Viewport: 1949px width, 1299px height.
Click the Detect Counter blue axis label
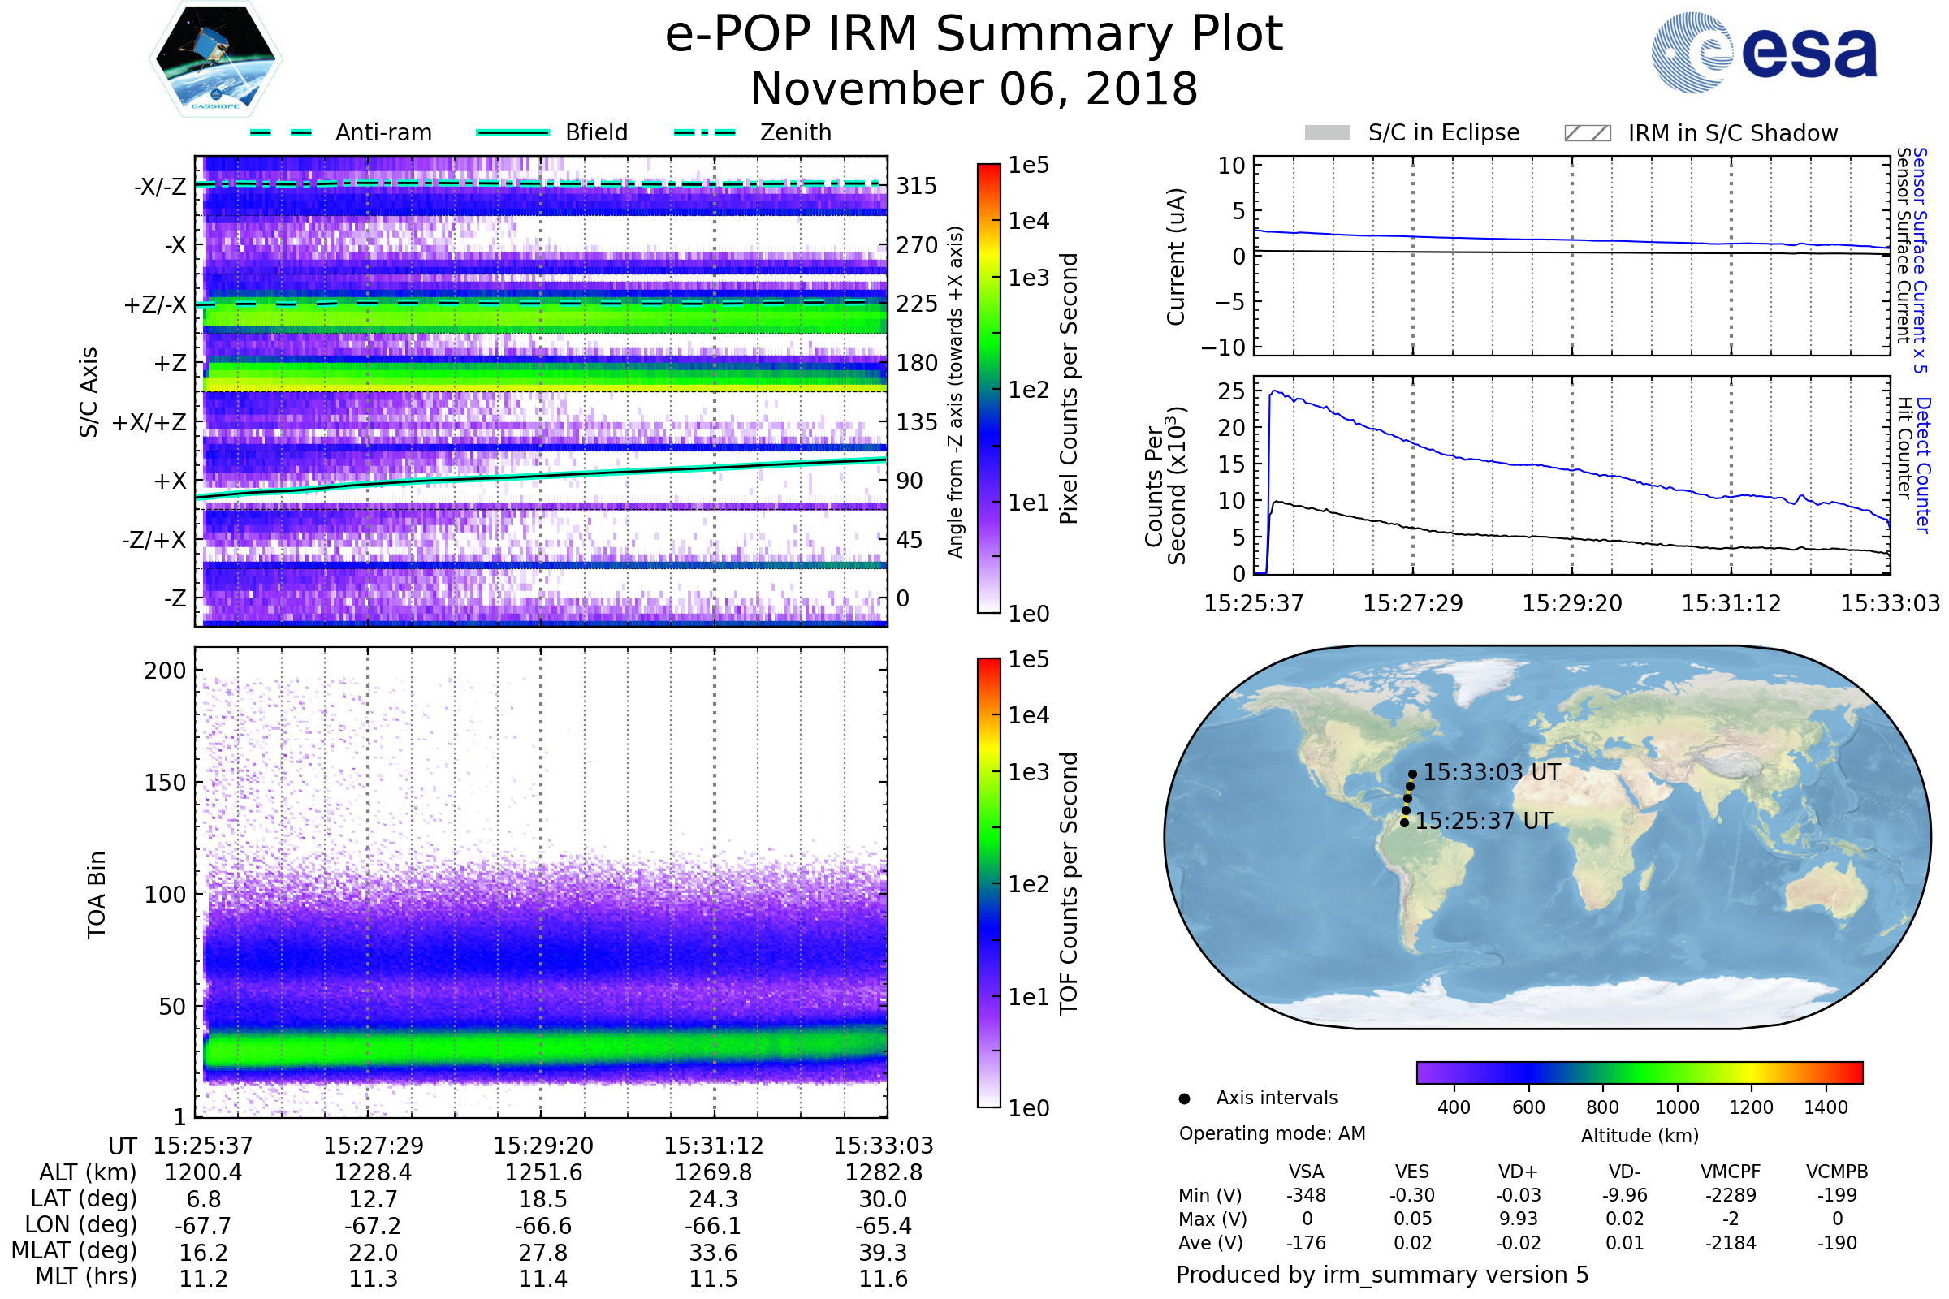(1923, 465)
